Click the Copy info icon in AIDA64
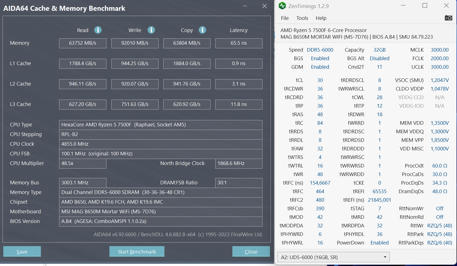This screenshot has width=457, height=266. [x=202, y=30]
